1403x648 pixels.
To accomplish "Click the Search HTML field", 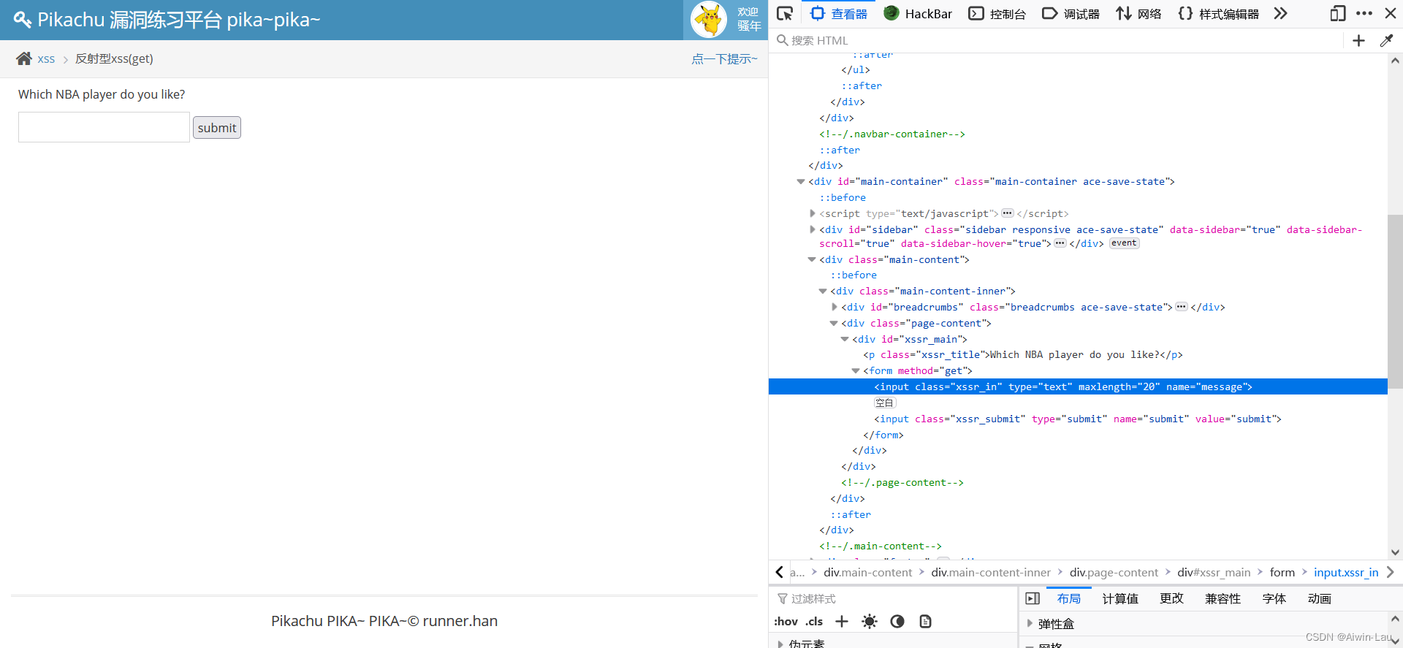I will 1057,41.
